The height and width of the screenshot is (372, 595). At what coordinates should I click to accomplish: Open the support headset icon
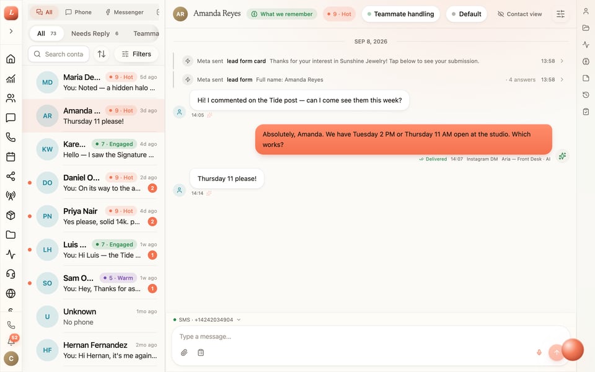point(11,273)
